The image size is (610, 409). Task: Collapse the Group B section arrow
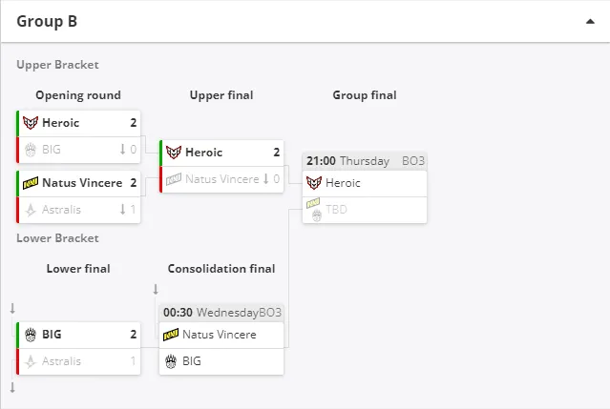pos(590,21)
